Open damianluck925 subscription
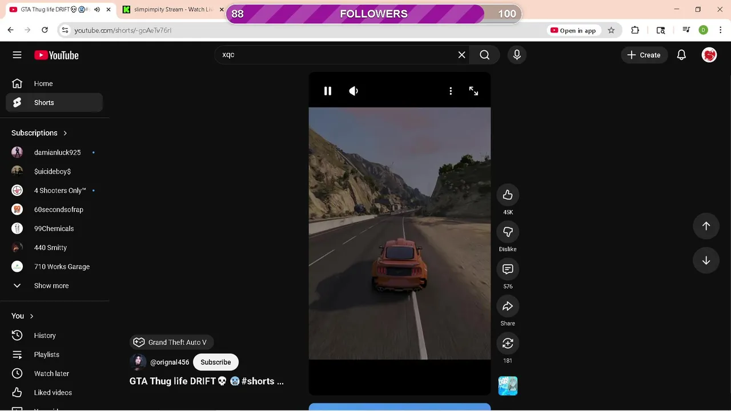731x411 pixels. pos(54,152)
